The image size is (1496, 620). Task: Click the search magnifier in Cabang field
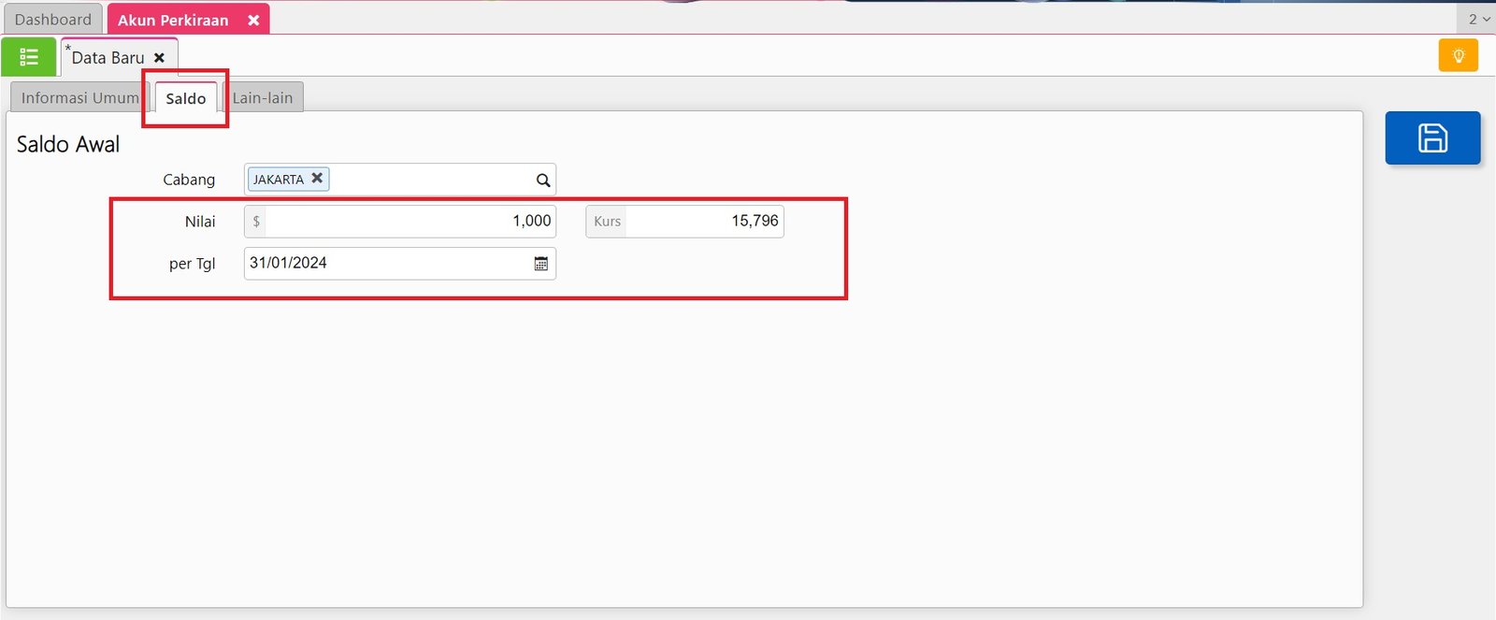click(x=542, y=180)
